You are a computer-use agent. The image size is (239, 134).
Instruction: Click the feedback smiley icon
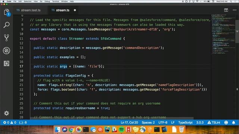[x=226, y=122]
